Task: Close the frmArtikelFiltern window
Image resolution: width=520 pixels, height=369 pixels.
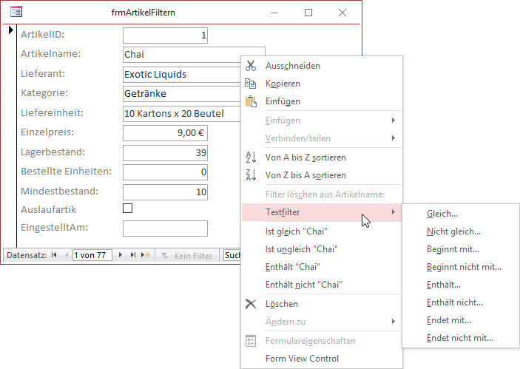Action: tap(342, 13)
